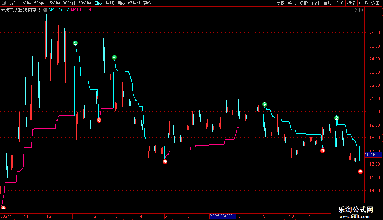The image size is (383, 220).
Task: Click the red 多 signal in November
Action: tap(323, 151)
